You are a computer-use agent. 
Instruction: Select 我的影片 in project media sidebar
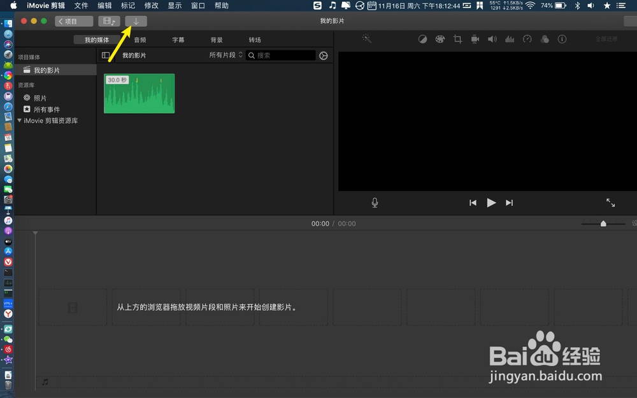[x=55, y=70]
